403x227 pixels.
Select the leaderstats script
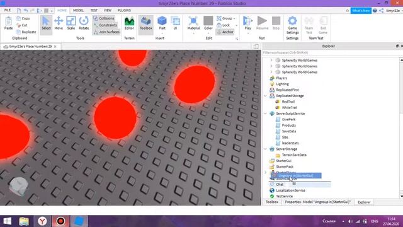290,143
